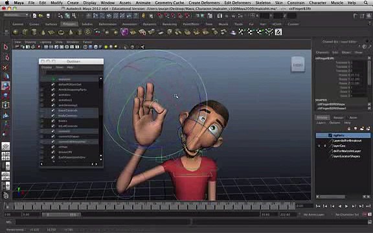Pick the Lasso select tool
Image resolution: width=373 pixels, height=233 pixels.
[6, 58]
